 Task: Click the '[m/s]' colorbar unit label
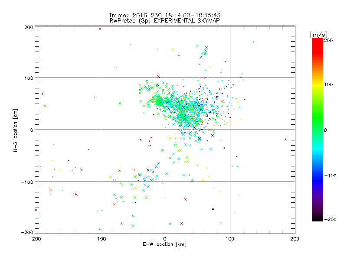pos(319,35)
